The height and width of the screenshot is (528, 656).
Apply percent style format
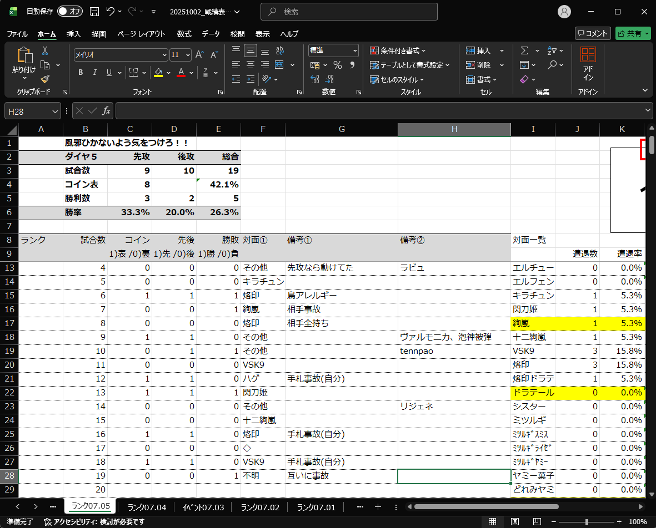click(x=338, y=65)
